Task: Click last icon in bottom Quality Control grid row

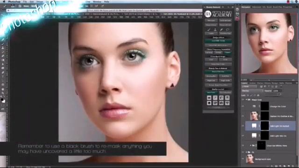Action: pos(227,103)
